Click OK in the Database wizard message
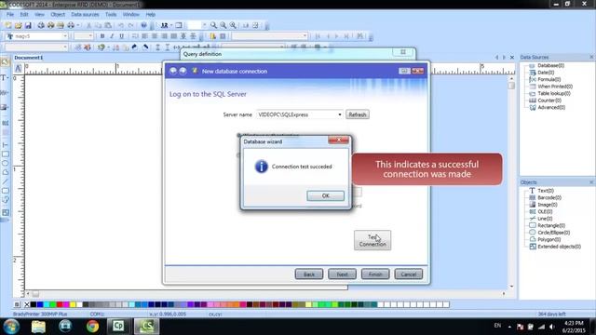596x335 pixels. tap(325, 195)
